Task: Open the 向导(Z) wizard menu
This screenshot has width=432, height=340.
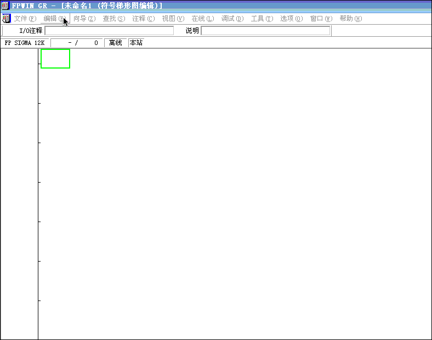Action: [84, 19]
